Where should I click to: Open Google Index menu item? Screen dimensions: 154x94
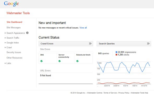13,43
